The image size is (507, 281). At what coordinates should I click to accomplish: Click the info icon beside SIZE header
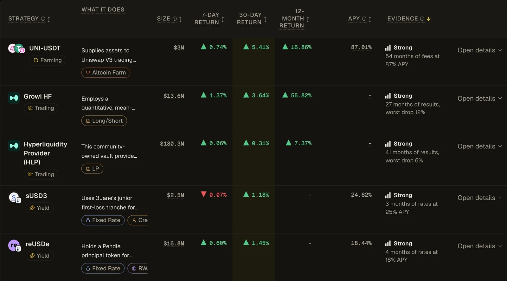(x=175, y=19)
